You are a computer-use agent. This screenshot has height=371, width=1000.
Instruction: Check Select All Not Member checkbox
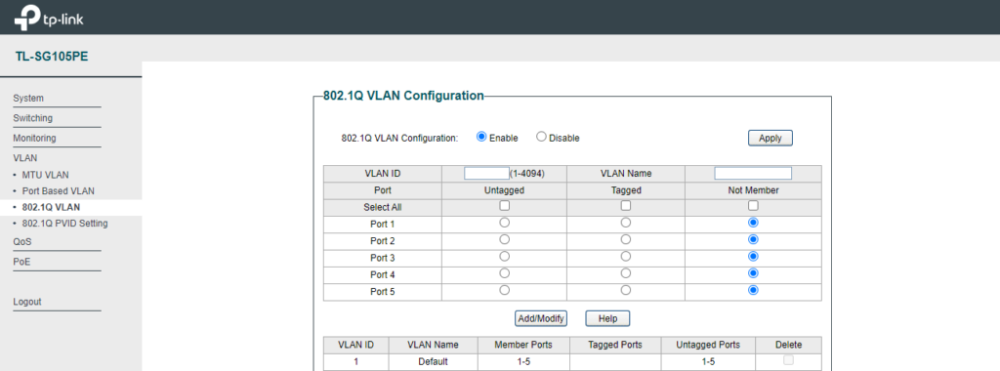753,206
